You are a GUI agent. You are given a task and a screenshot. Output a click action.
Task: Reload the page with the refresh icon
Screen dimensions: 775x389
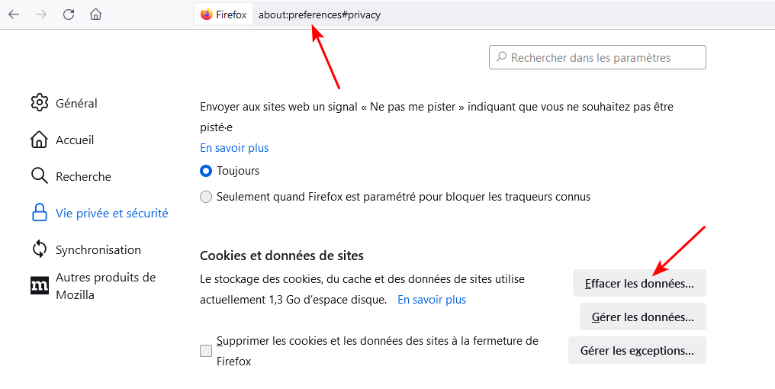(69, 14)
